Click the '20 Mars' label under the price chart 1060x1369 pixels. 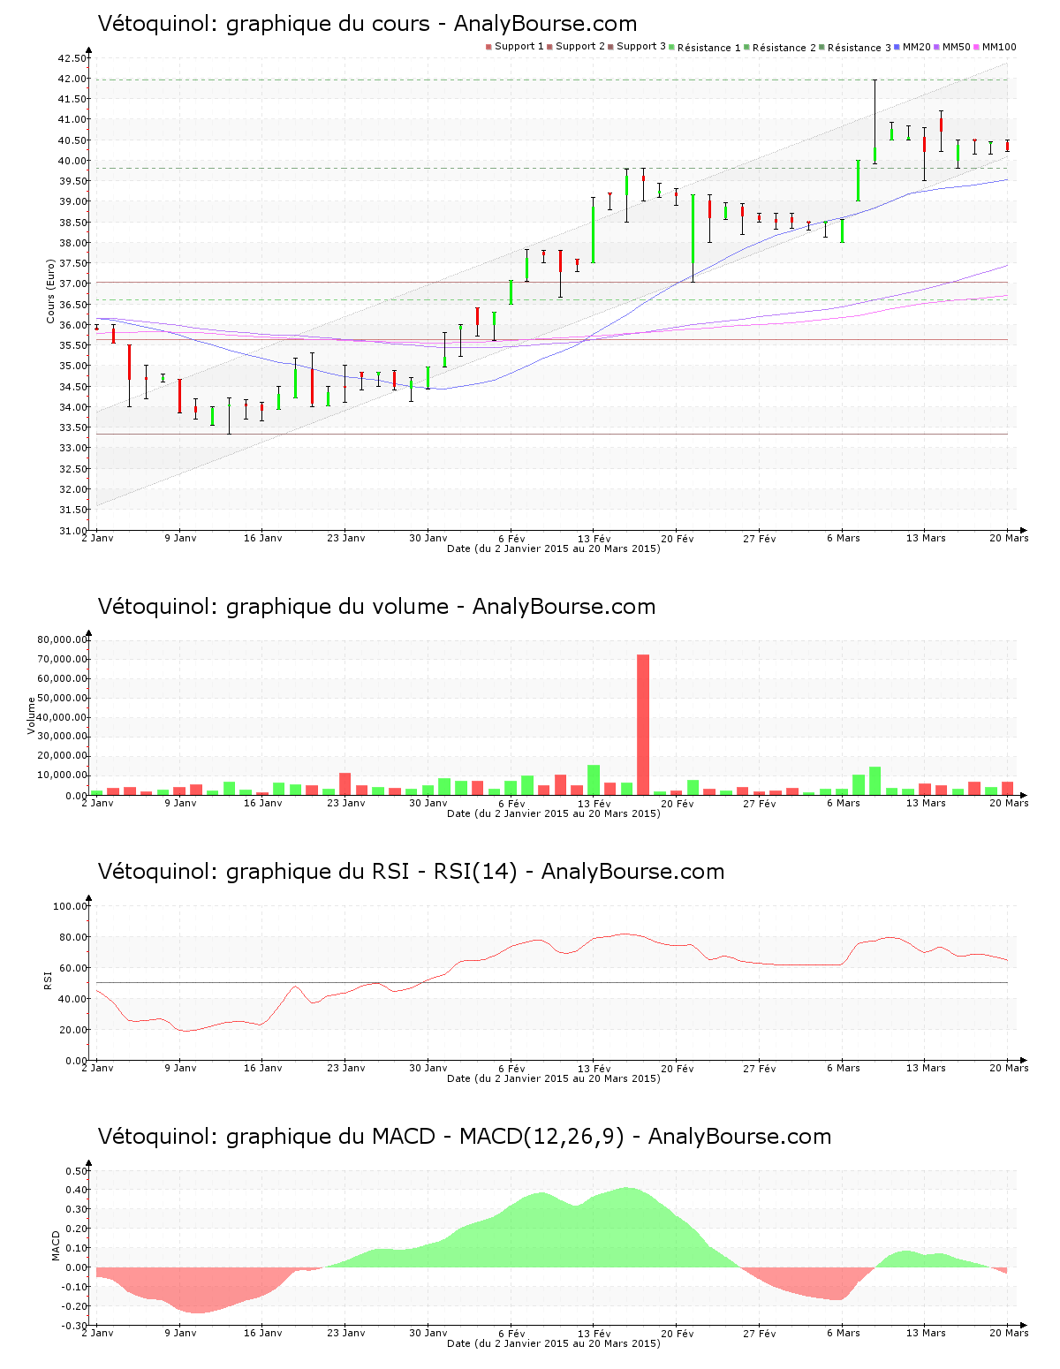[1009, 538]
